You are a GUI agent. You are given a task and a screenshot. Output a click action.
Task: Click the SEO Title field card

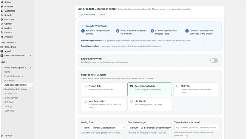coord(196,89)
